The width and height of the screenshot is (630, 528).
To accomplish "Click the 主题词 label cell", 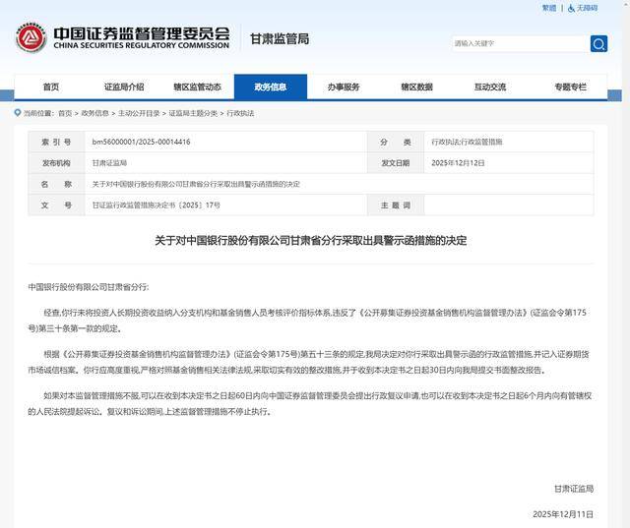I will pos(396,205).
